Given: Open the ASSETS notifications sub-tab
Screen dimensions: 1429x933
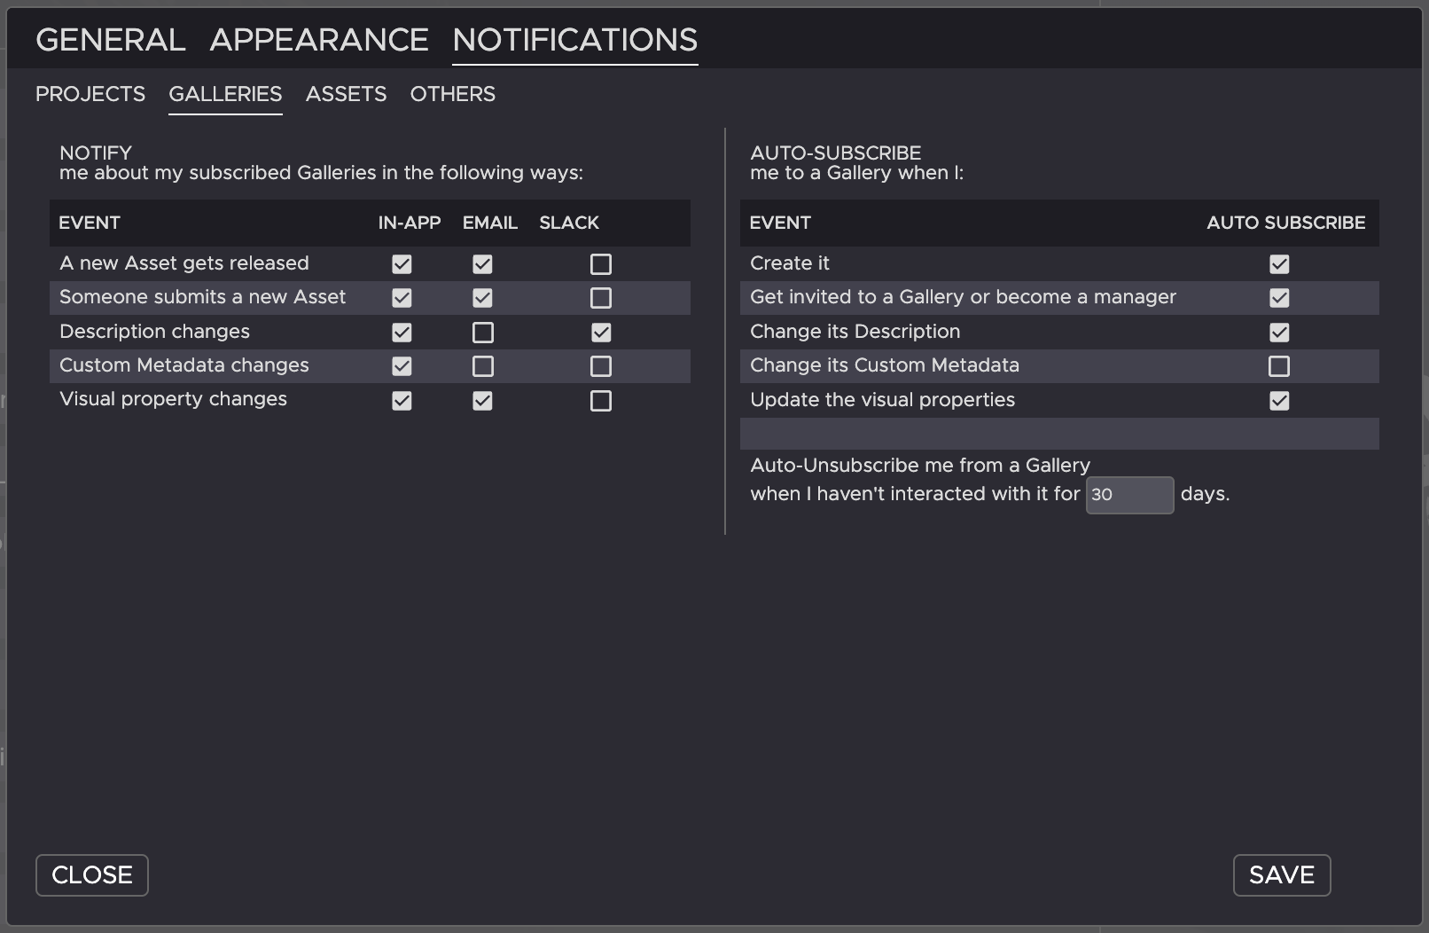Looking at the screenshot, I should coord(346,94).
